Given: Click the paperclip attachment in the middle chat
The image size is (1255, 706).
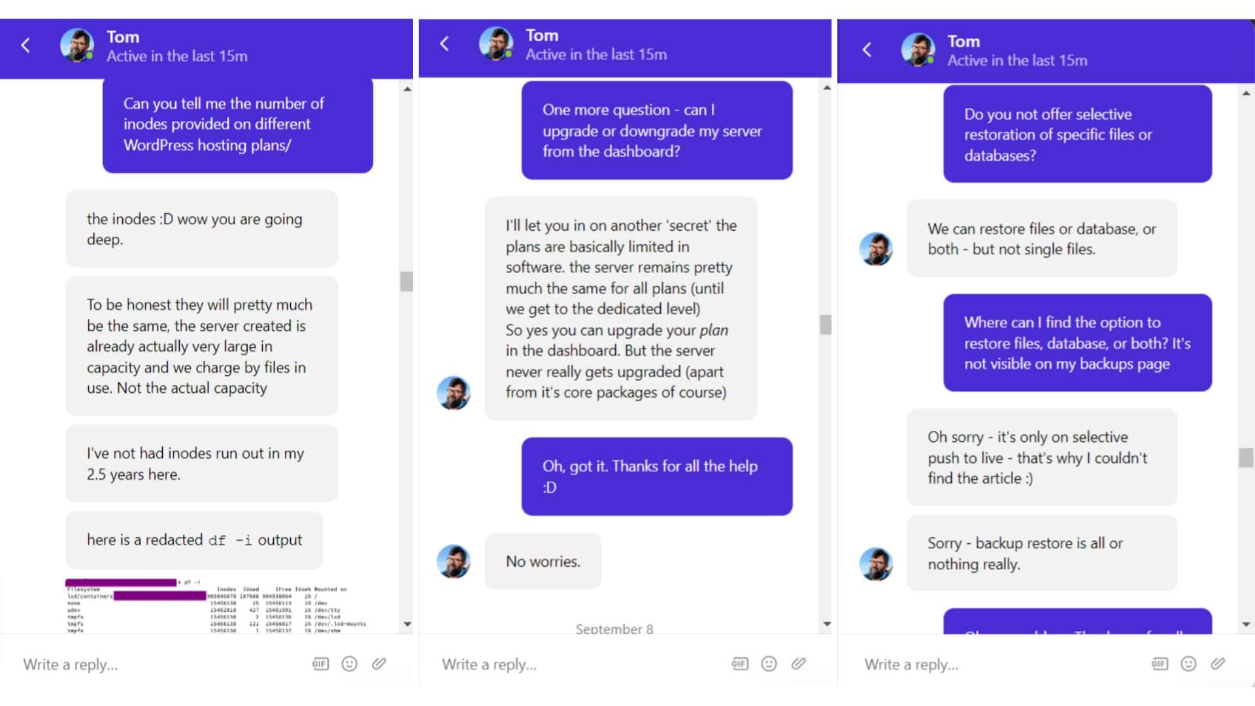Looking at the screenshot, I should [798, 664].
